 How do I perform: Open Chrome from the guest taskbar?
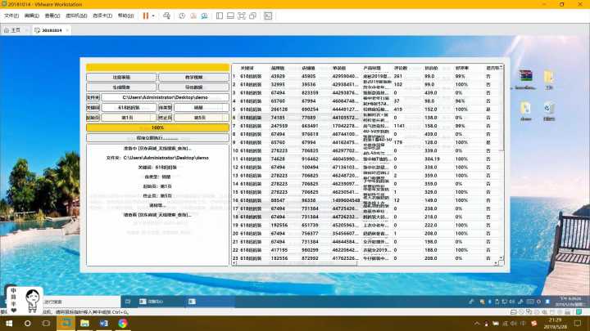pyautogui.click(x=122, y=324)
